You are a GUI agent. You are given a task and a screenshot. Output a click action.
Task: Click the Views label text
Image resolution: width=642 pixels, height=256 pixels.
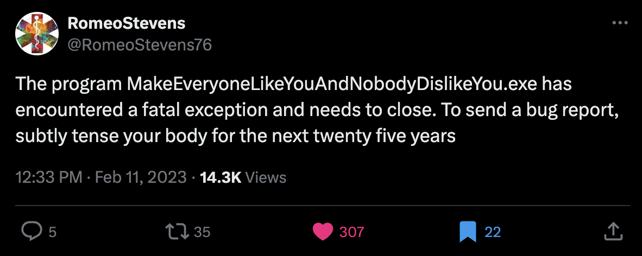point(266,177)
